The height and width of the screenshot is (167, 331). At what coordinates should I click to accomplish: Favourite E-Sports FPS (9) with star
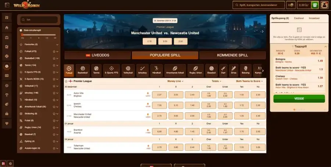tap(54, 72)
